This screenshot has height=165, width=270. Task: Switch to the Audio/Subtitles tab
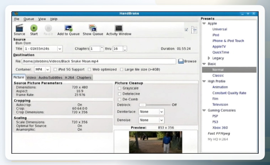[50, 77]
